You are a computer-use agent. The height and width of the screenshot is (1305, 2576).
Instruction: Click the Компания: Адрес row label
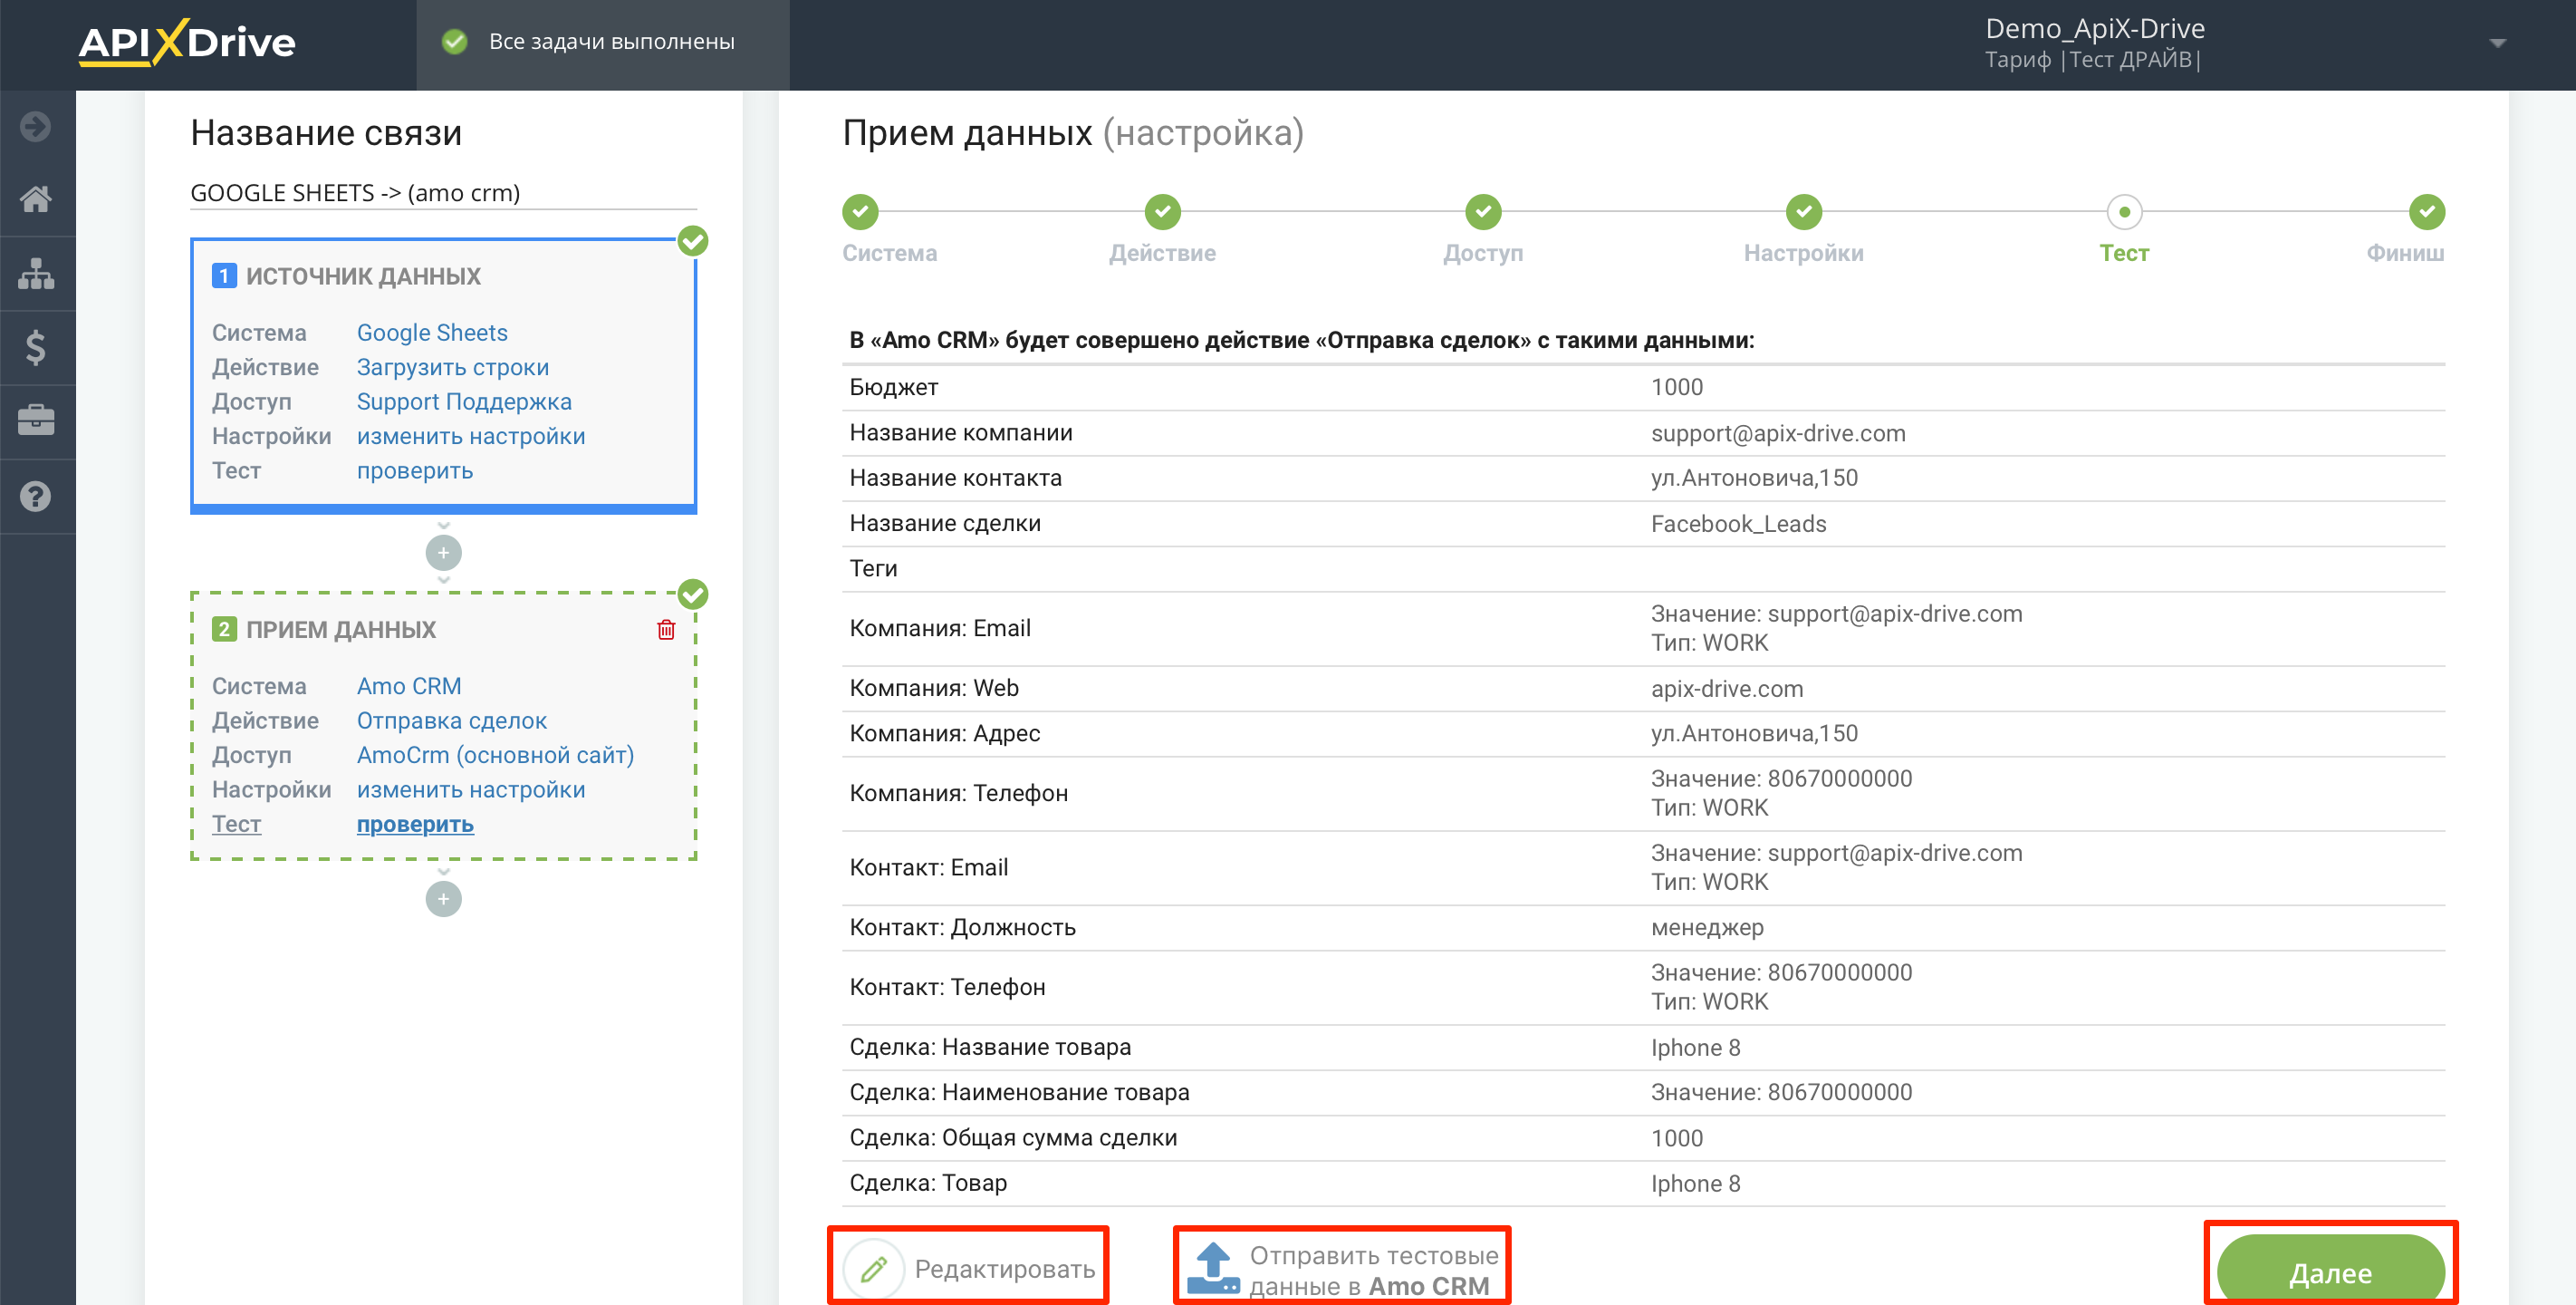tap(944, 733)
